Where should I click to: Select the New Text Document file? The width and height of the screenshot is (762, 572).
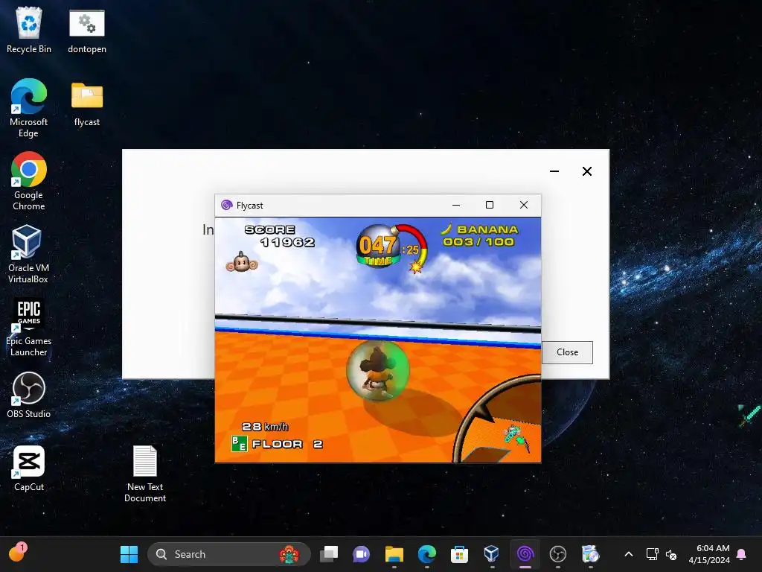pyautogui.click(x=145, y=474)
